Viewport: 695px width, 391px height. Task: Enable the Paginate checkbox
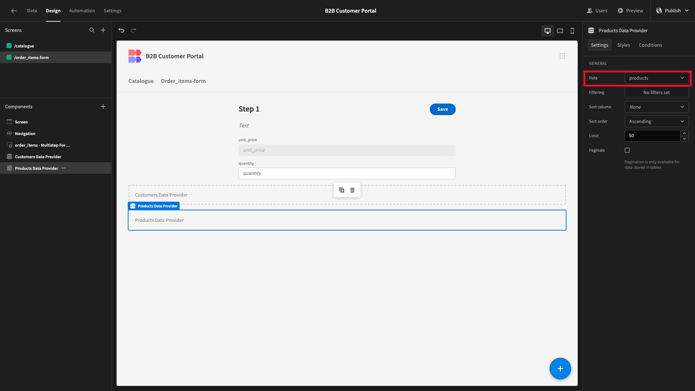pyautogui.click(x=627, y=150)
